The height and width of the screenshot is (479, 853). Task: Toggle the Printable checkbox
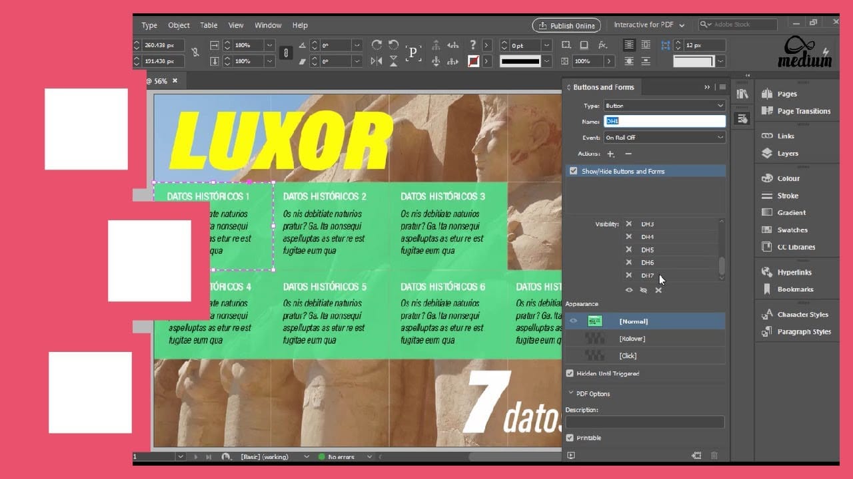tap(570, 438)
